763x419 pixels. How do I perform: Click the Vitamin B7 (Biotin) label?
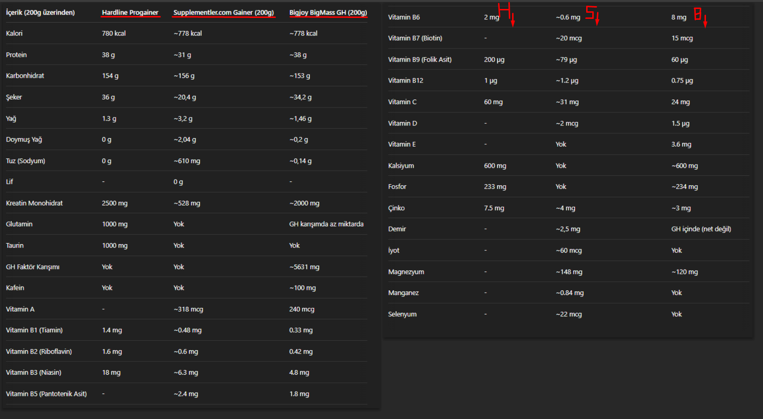click(415, 38)
